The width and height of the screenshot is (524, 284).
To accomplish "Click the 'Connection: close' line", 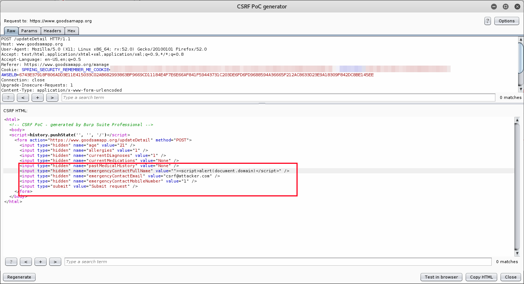I will (x=23, y=80).
